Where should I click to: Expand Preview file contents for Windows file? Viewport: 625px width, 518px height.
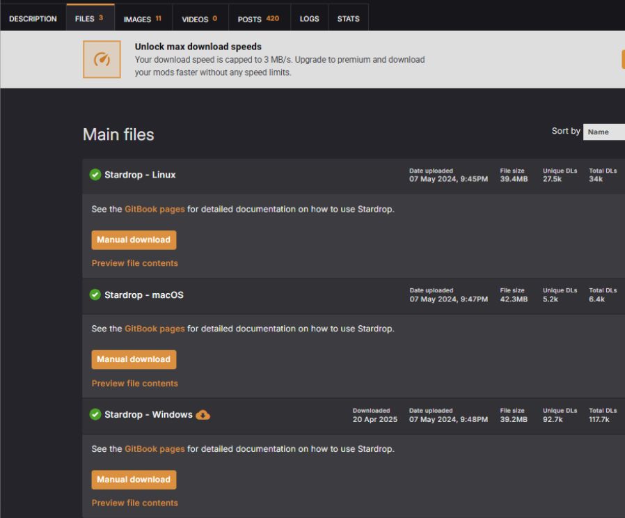(135, 503)
